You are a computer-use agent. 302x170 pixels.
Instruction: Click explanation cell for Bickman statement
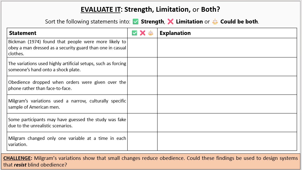[x=227, y=48]
